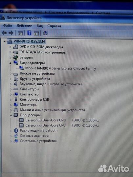
Task: Open the Действие menu
Action: 24,26
